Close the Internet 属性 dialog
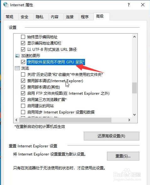This screenshot has height=185, width=150. point(143,5)
